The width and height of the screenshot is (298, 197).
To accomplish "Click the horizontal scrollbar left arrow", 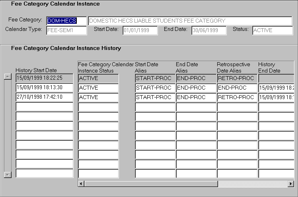I will point(81,184).
